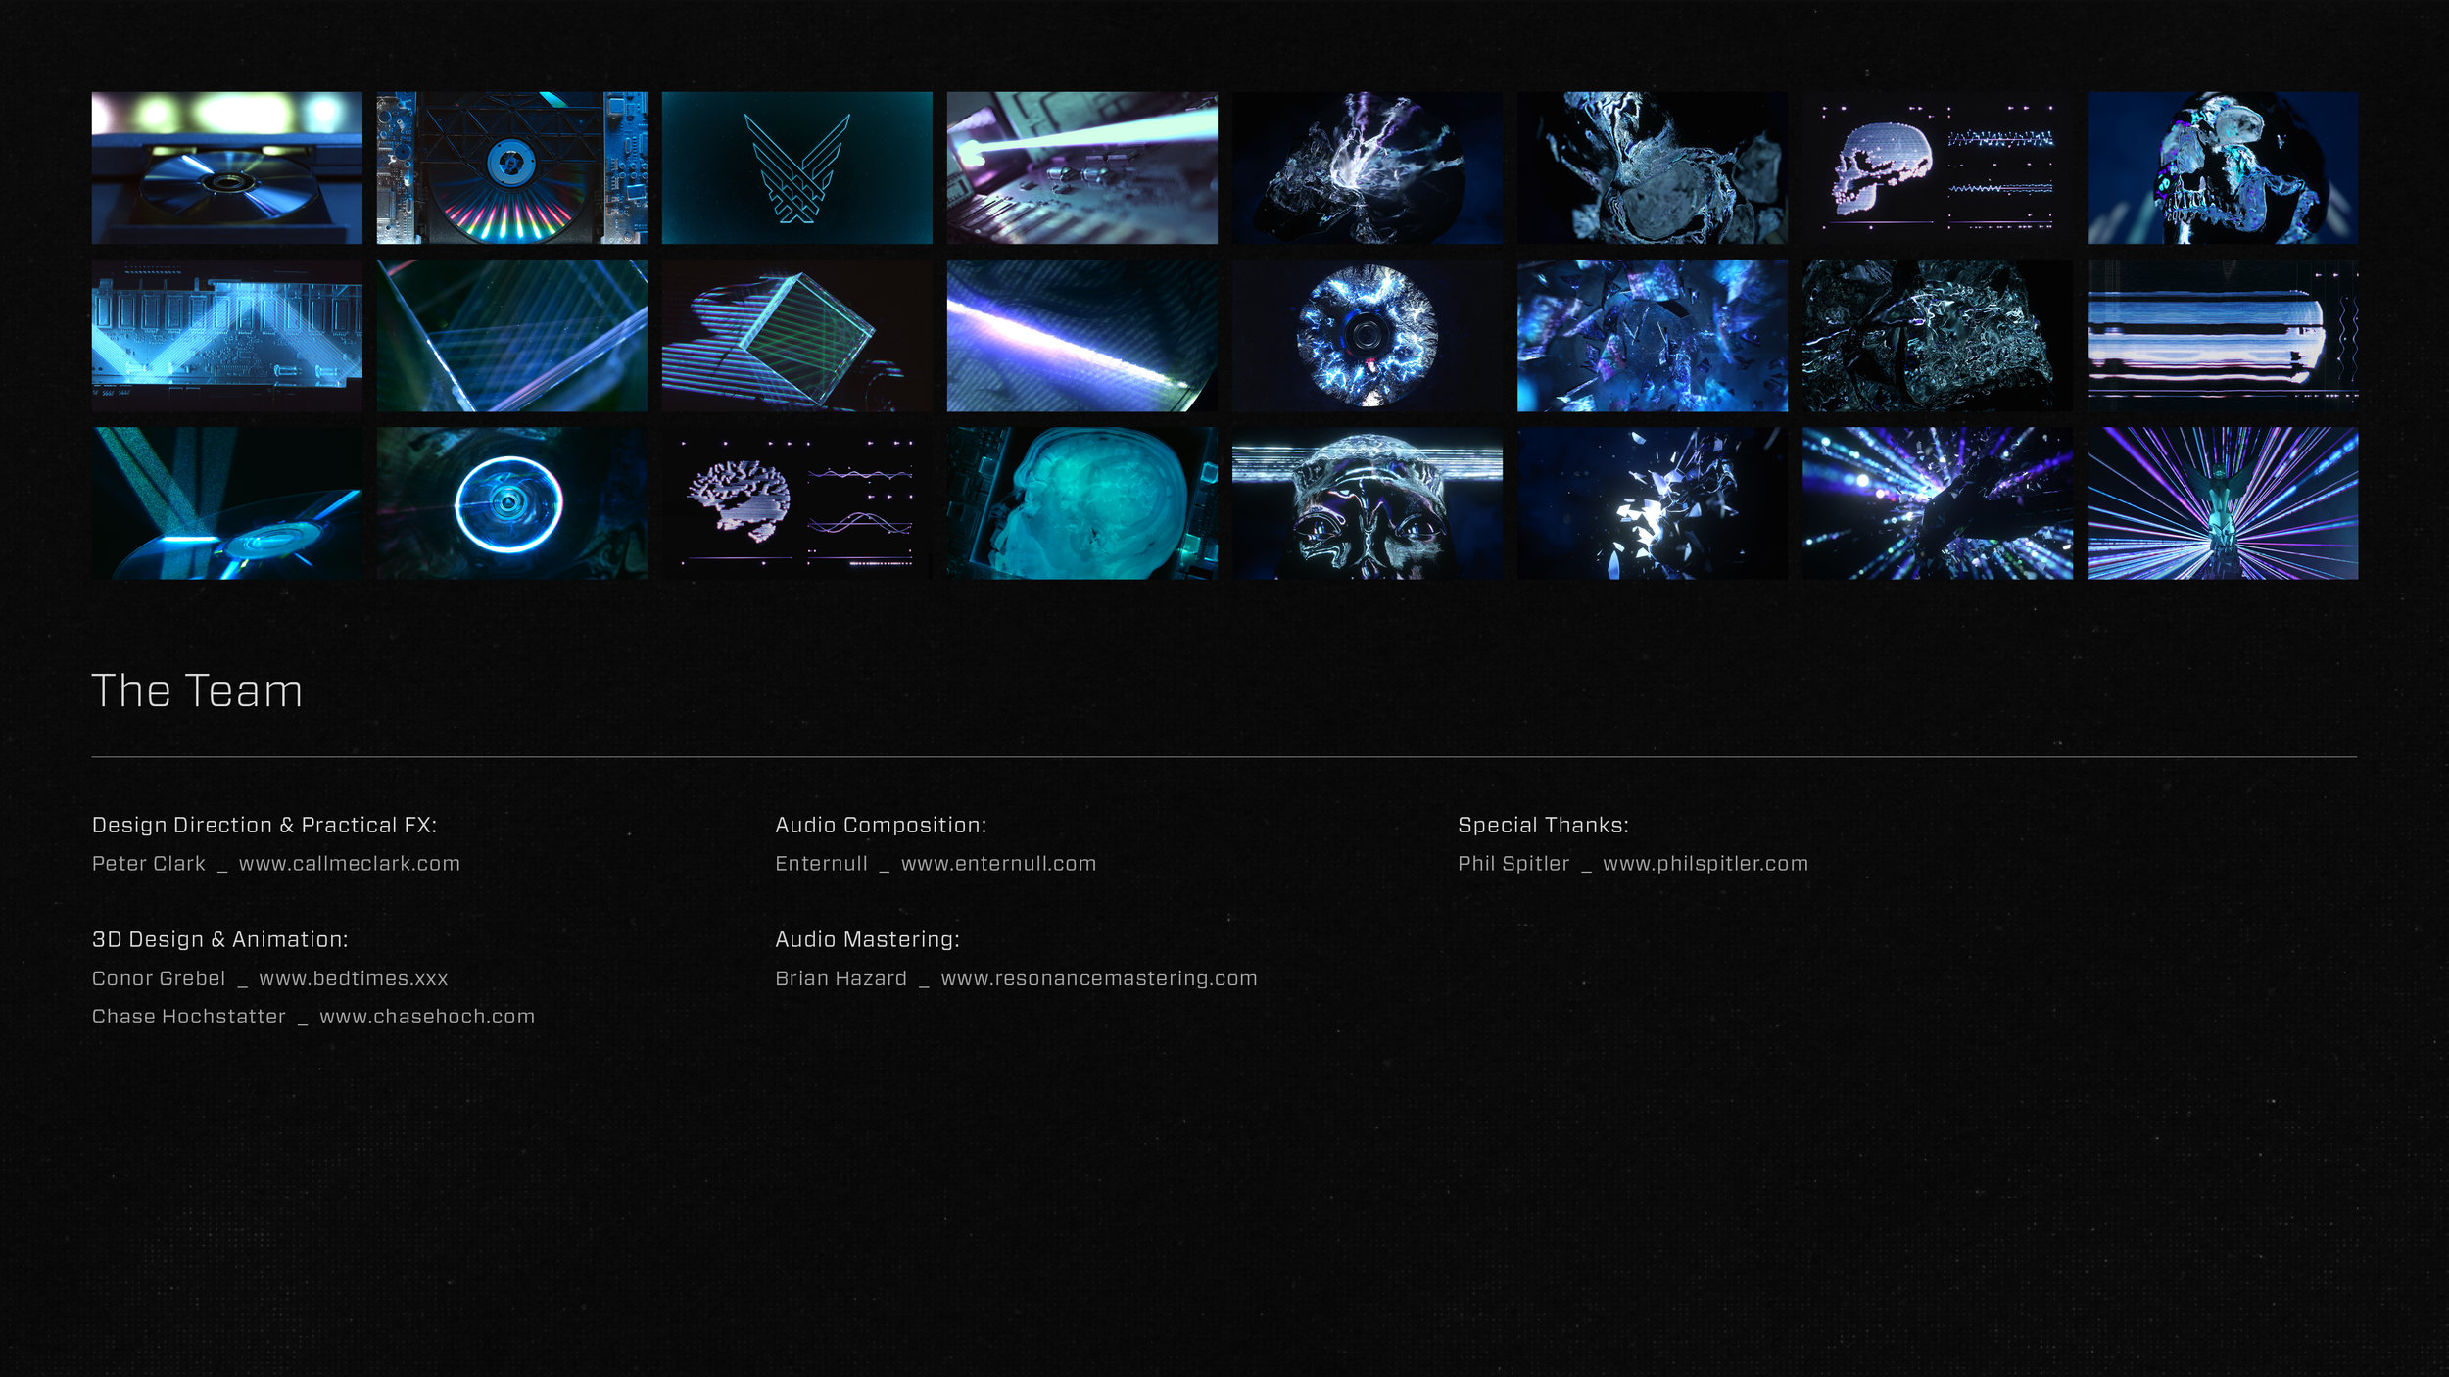View the teal translucent head thumbnail
Viewport: 2449px width, 1377px height.
tap(1081, 502)
